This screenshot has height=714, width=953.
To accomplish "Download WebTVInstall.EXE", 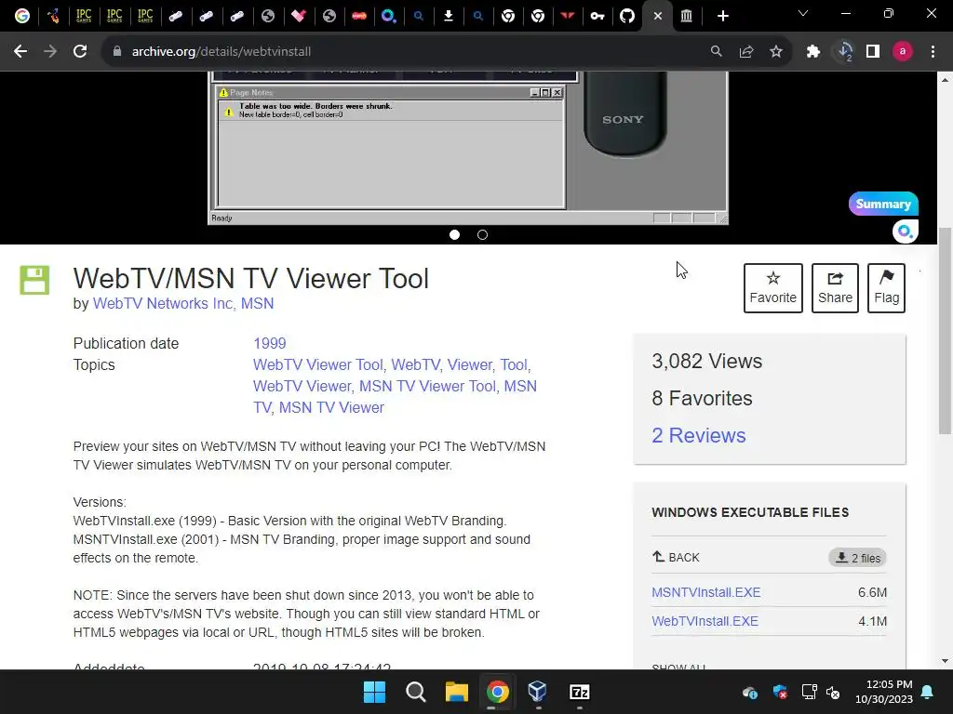I will click(x=705, y=622).
